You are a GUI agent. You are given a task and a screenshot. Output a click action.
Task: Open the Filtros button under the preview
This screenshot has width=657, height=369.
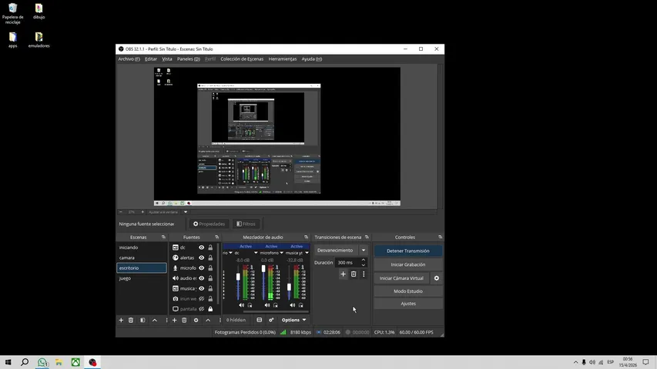click(246, 224)
